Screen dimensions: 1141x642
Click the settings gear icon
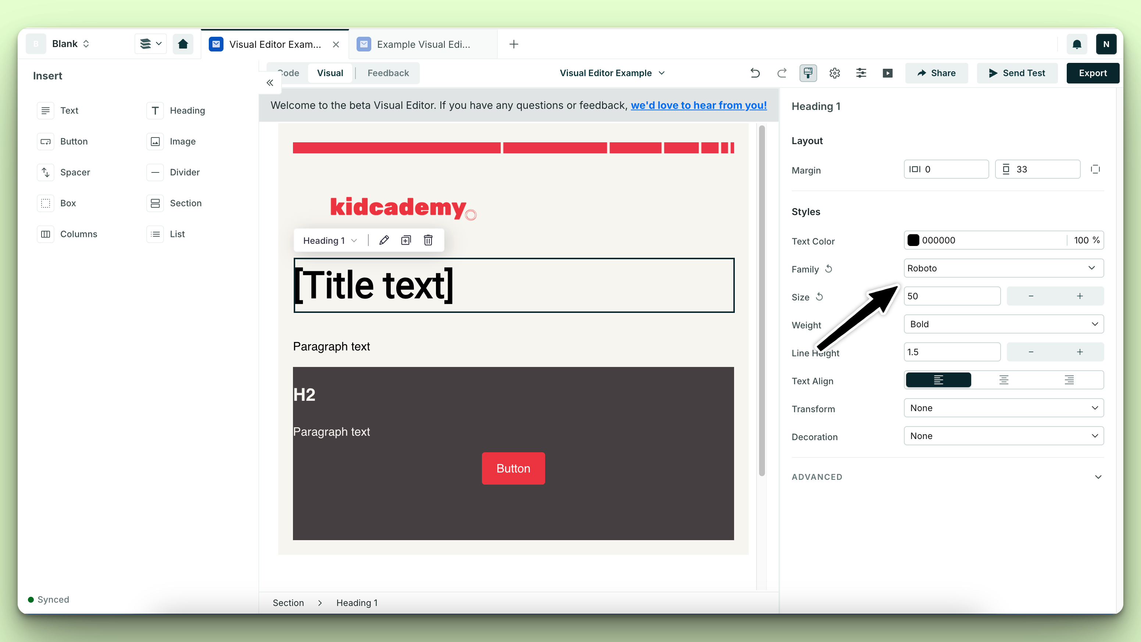(x=834, y=73)
